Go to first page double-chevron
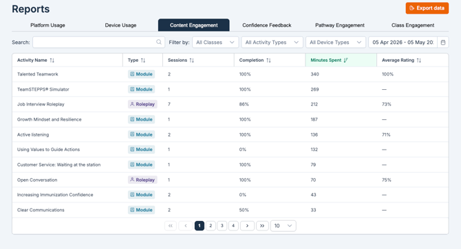 click(170, 226)
